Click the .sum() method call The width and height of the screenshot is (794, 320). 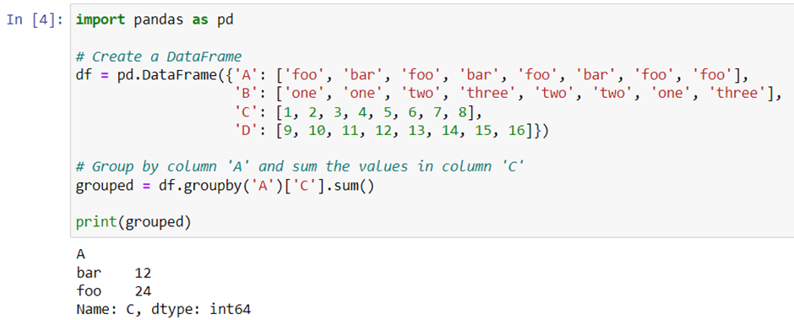point(348,186)
